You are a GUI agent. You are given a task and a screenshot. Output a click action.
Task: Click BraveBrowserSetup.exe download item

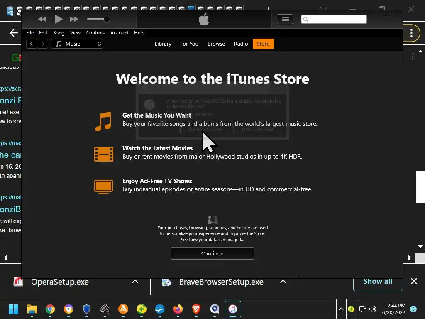221,282
